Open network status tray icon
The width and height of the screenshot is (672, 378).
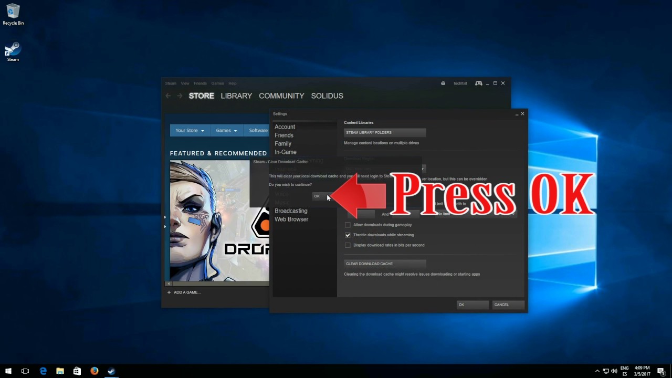(x=605, y=371)
